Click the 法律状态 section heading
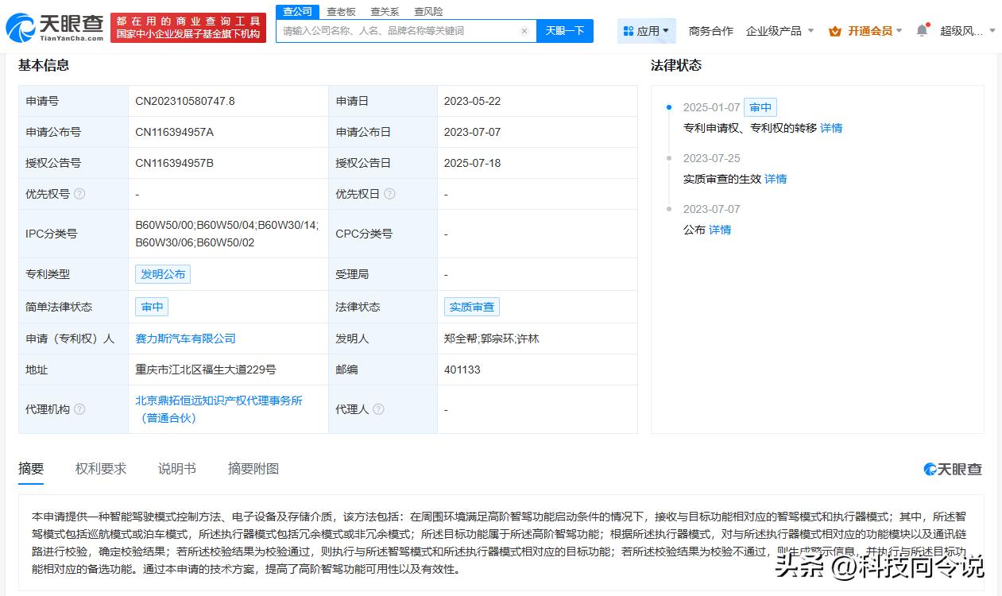Image resolution: width=1002 pixels, height=596 pixels. pos(676,65)
